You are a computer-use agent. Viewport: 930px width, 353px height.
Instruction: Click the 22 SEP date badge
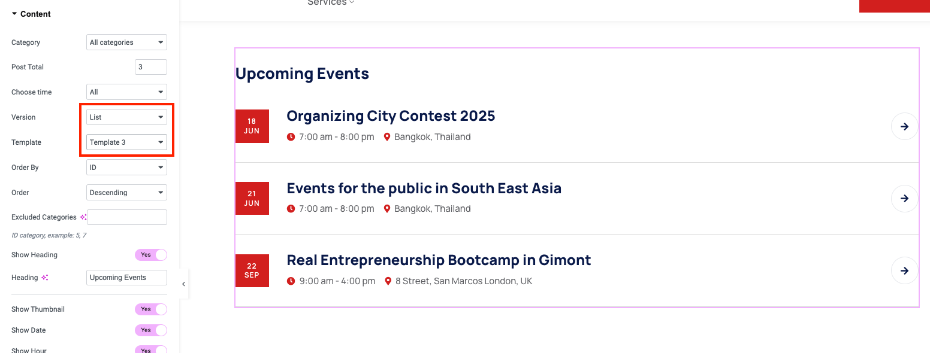coord(252,270)
